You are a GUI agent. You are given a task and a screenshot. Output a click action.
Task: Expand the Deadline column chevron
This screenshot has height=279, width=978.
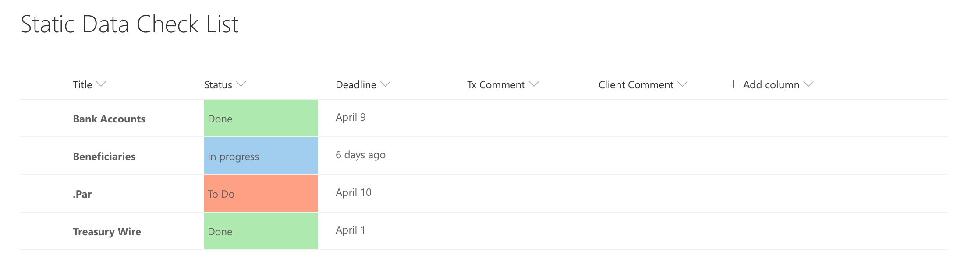point(385,84)
